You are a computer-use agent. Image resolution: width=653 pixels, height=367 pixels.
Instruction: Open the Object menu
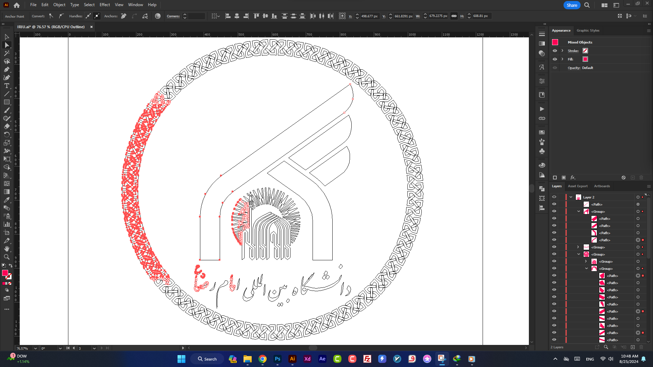[59, 5]
